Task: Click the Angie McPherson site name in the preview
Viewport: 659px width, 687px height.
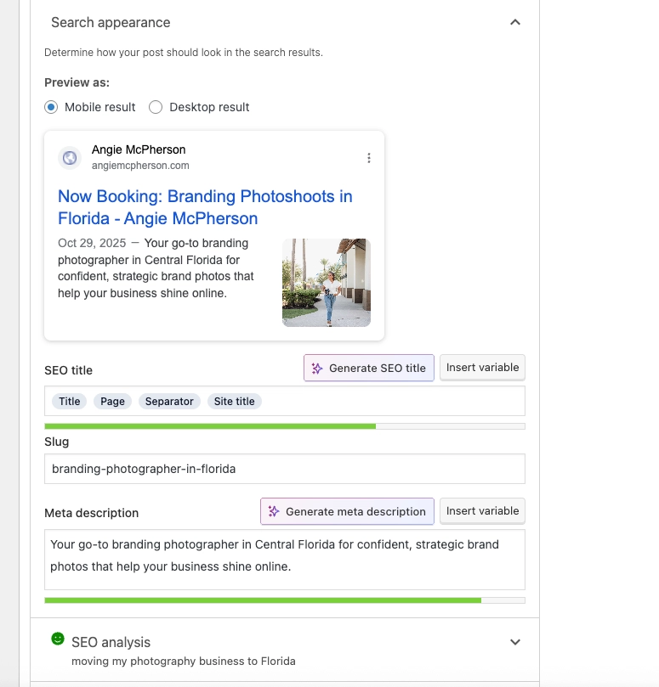Action: 139,149
